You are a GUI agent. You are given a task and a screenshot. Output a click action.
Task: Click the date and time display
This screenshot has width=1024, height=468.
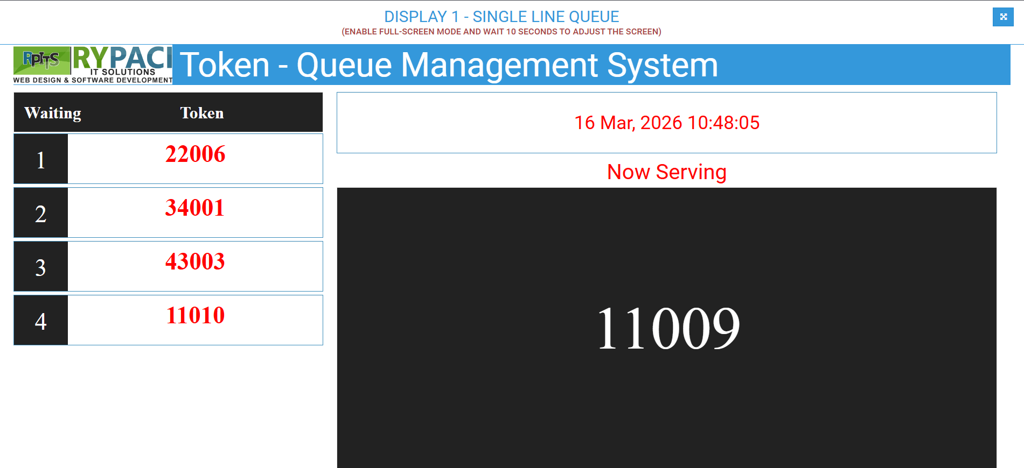[666, 123]
